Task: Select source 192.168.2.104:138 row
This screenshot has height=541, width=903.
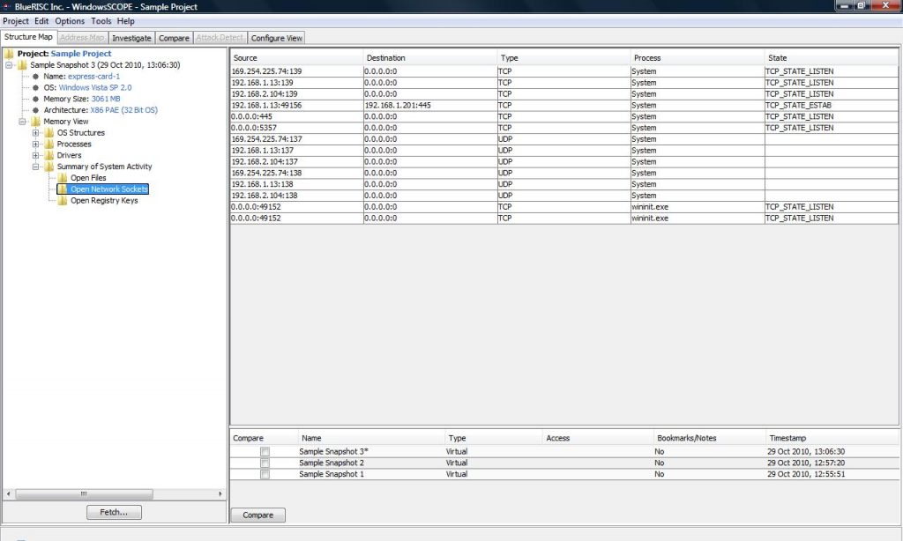Action: pos(564,196)
